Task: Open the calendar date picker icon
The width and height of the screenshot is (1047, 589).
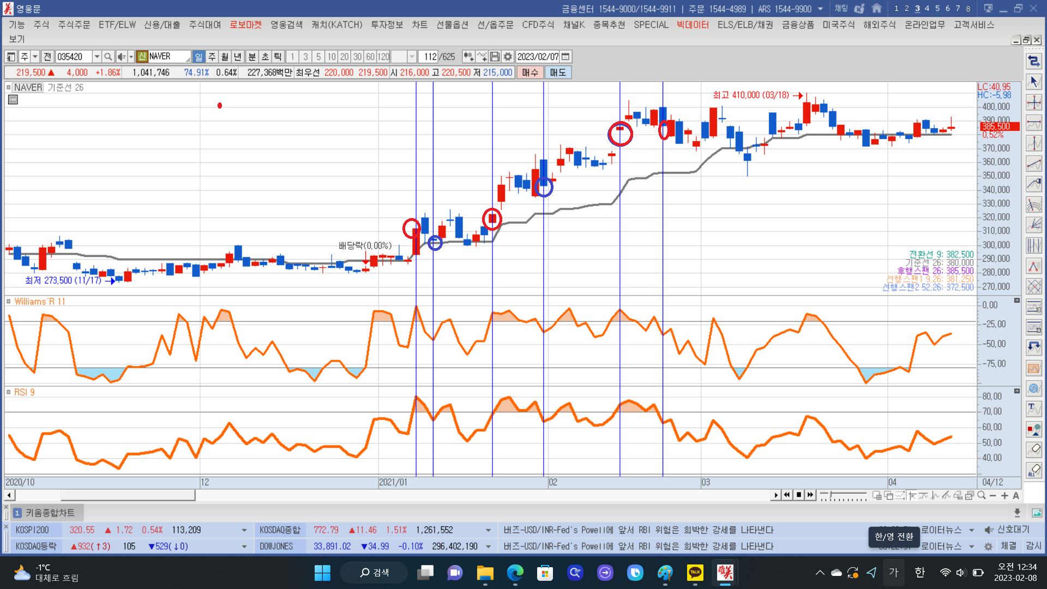Action: [x=566, y=57]
